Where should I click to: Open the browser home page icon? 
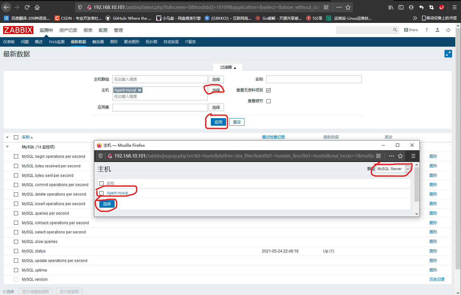pyautogui.click(x=37, y=7)
